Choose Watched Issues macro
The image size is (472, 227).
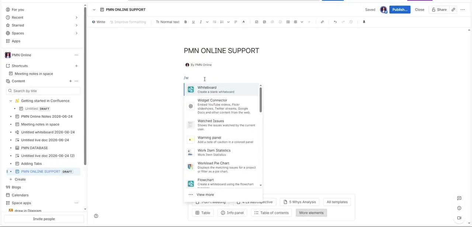click(222, 125)
